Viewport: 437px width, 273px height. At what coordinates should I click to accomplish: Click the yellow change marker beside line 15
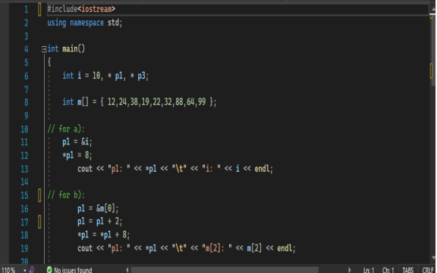pos(39,195)
